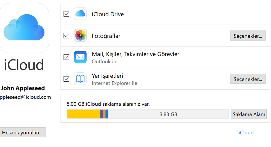Image resolution: width=271 pixels, height=147 pixels.
Task: Open Seçenekler for Fotoğraflar
Action: coord(248,36)
